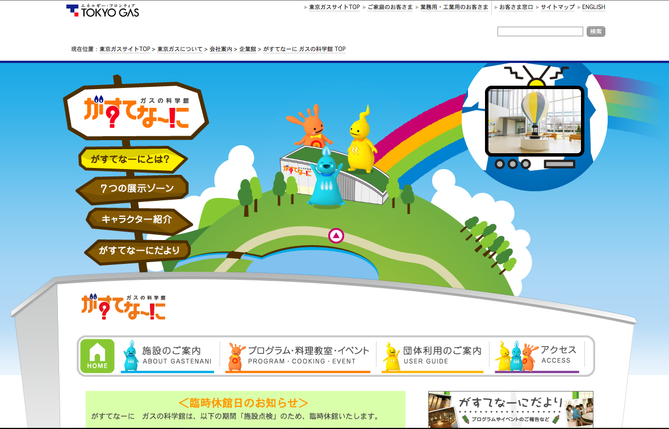Open 施設のご案内 About Gastenani tab
Screen dimensions: 669x429
click(x=168, y=356)
